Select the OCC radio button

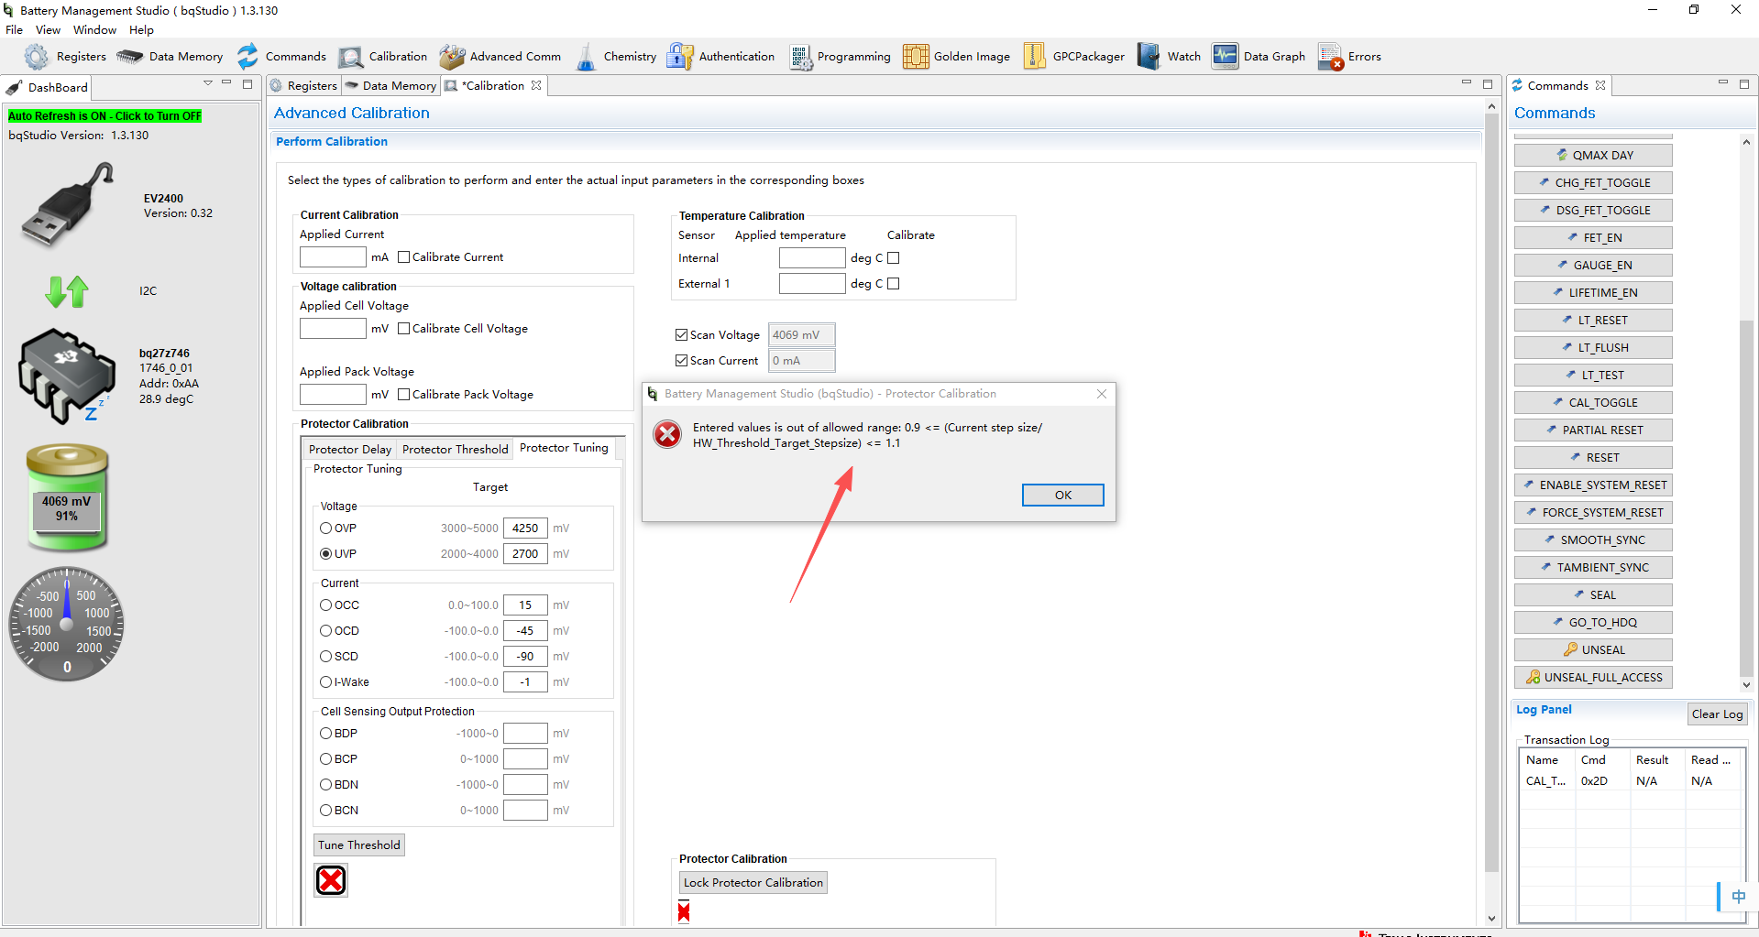tap(325, 605)
